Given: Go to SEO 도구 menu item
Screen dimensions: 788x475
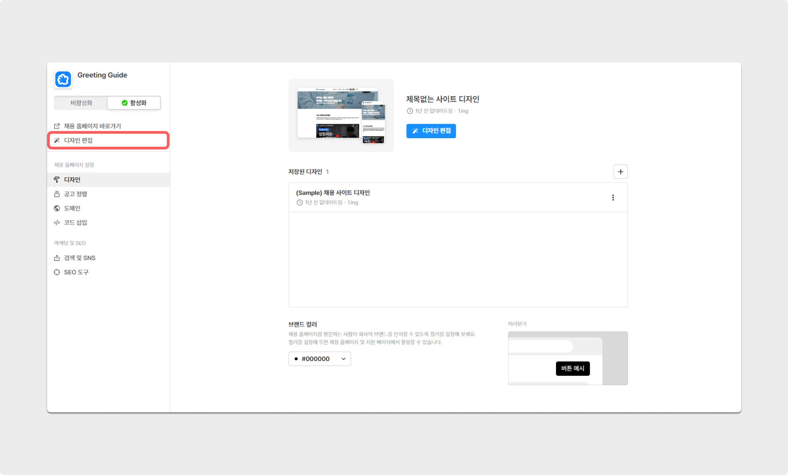Looking at the screenshot, I should (x=76, y=272).
